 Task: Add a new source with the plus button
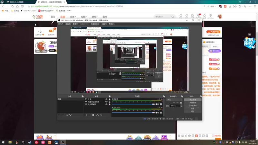click(x=86, y=115)
